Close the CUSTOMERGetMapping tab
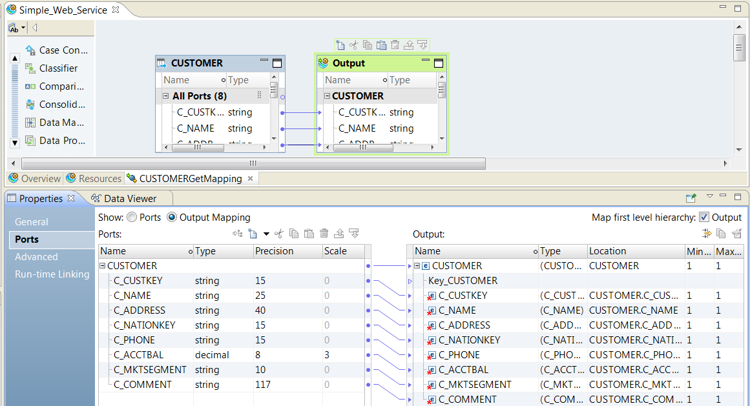The image size is (750, 406). [x=250, y=179]
